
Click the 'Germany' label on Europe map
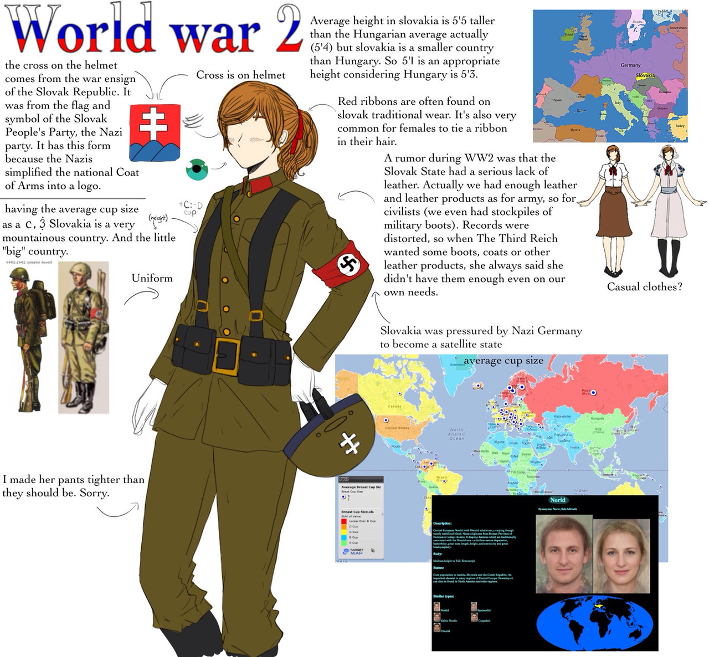tap(630, 65)
